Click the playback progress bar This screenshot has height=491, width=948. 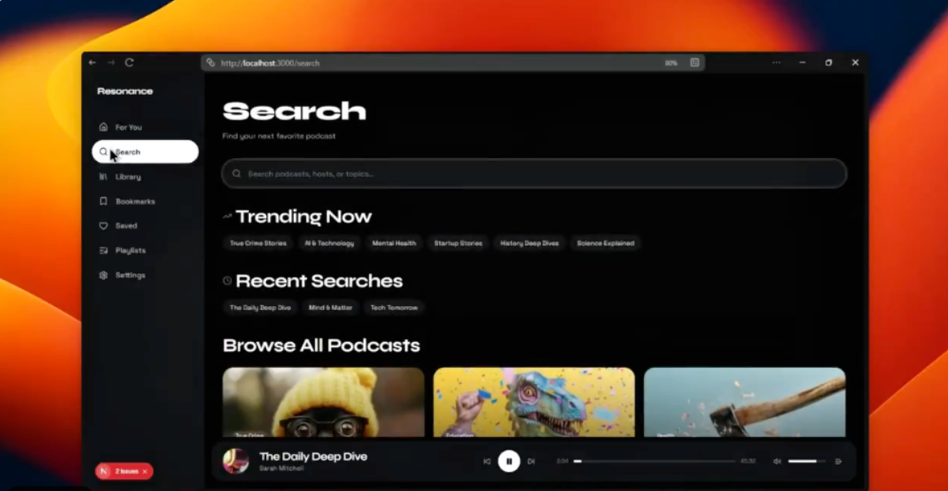tap(654, 462)
